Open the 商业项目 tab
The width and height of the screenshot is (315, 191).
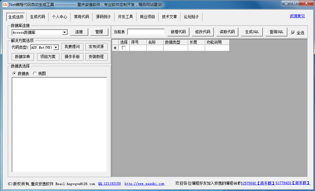point(147,17)
